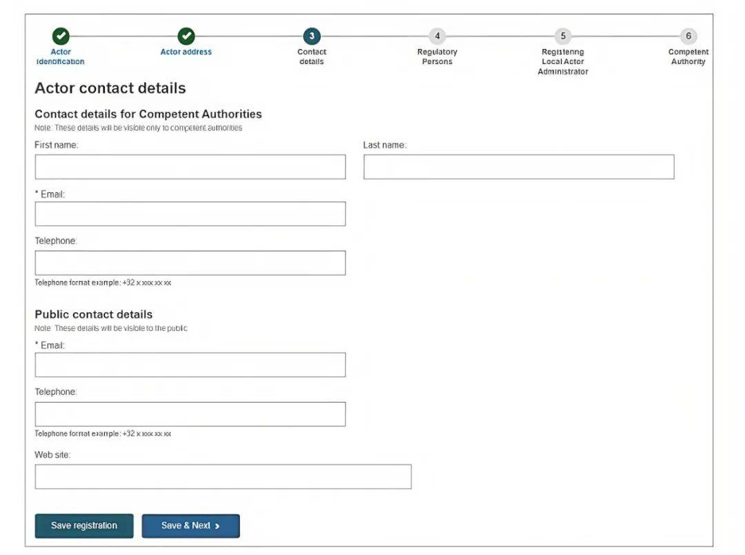Select the Regulatory Persons step label
This screenshot has width=745, height=555.
point(437,57)
